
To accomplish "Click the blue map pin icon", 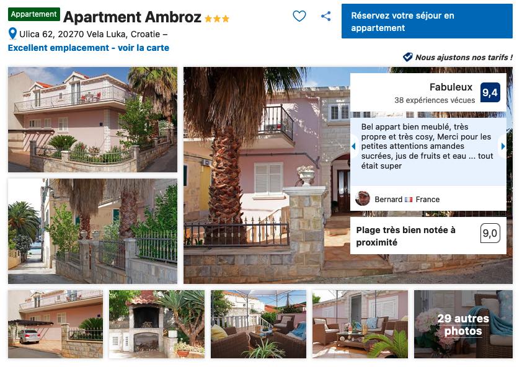I will (12, 33).
